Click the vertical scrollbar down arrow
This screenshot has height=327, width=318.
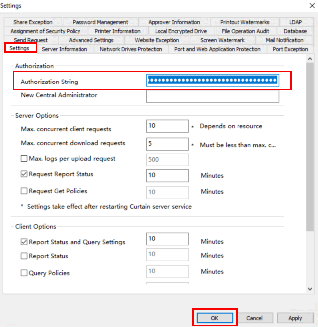pos(310,288)
